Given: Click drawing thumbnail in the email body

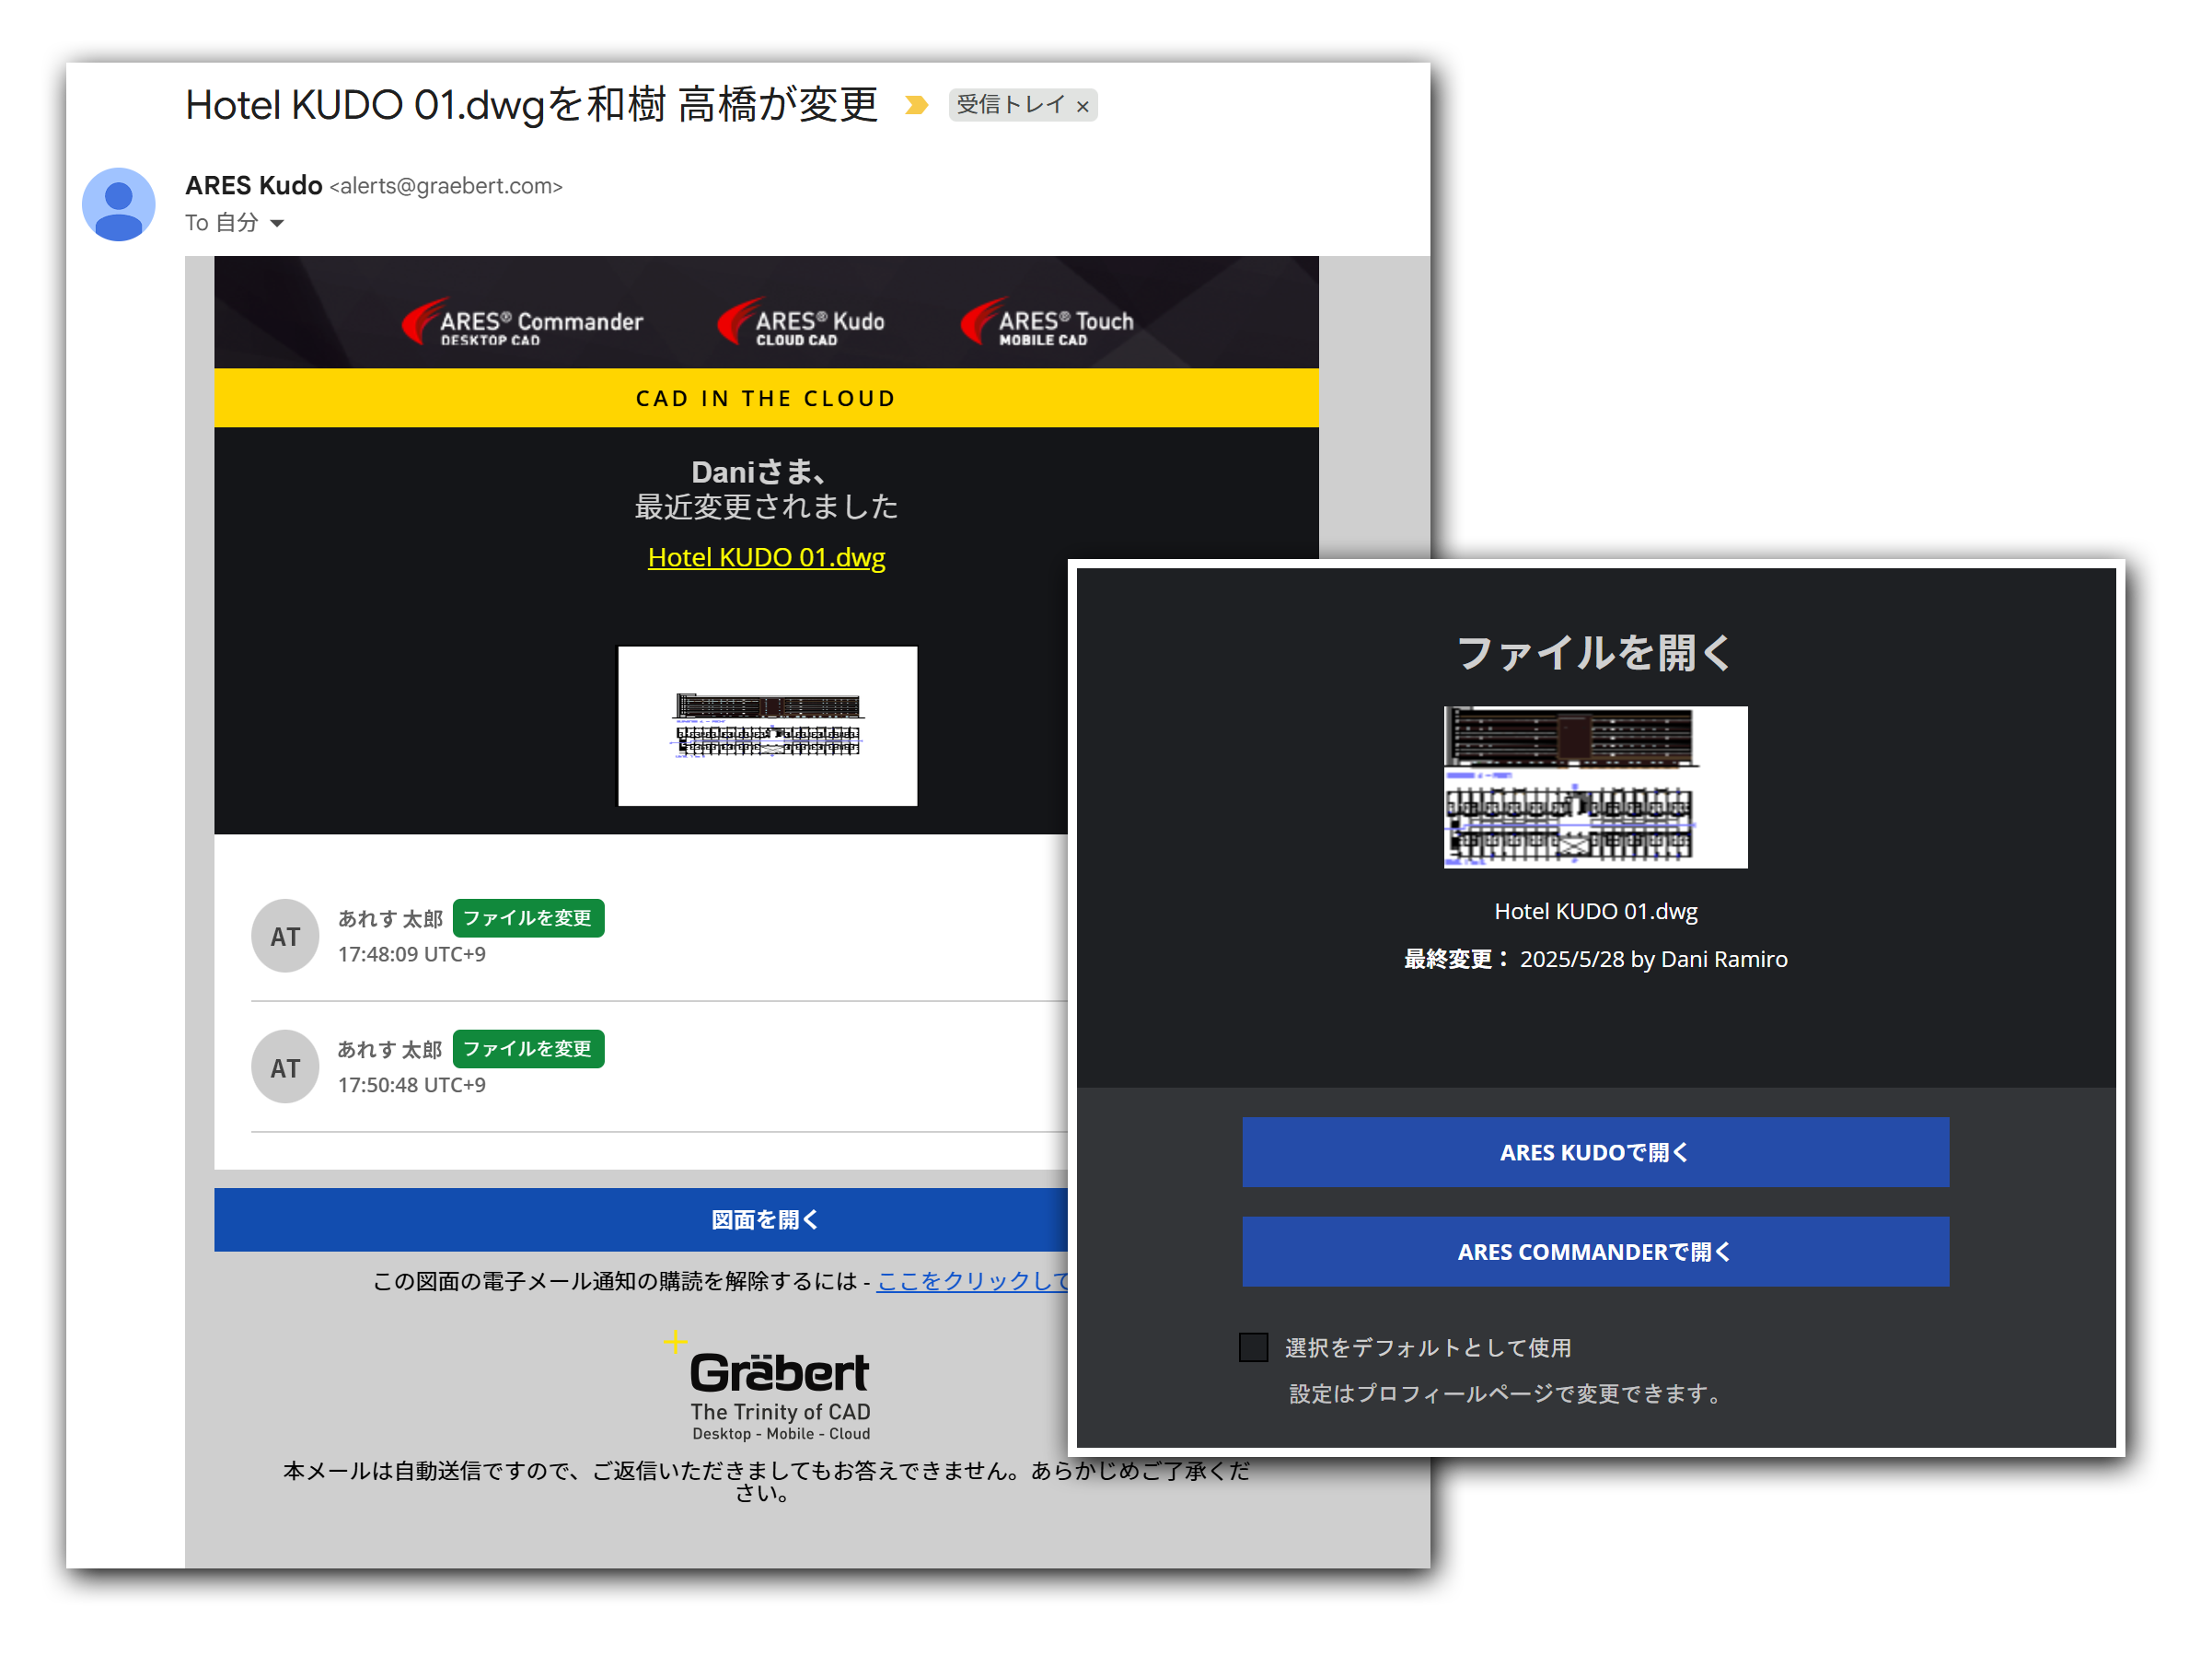Looking at the screenshot, I should [767, 726].
